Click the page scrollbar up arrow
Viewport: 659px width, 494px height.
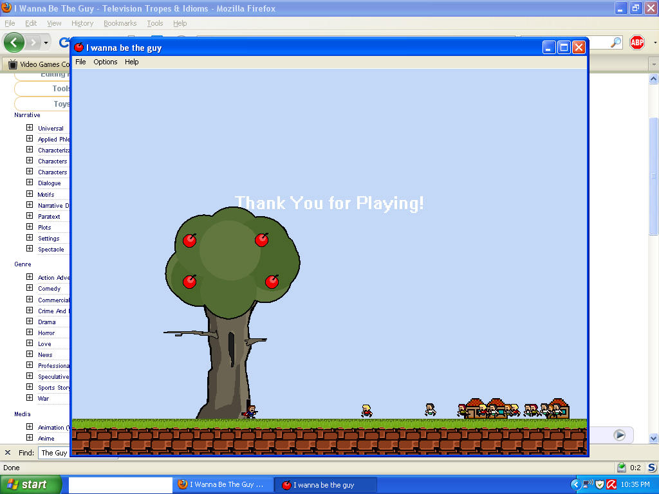653,79
